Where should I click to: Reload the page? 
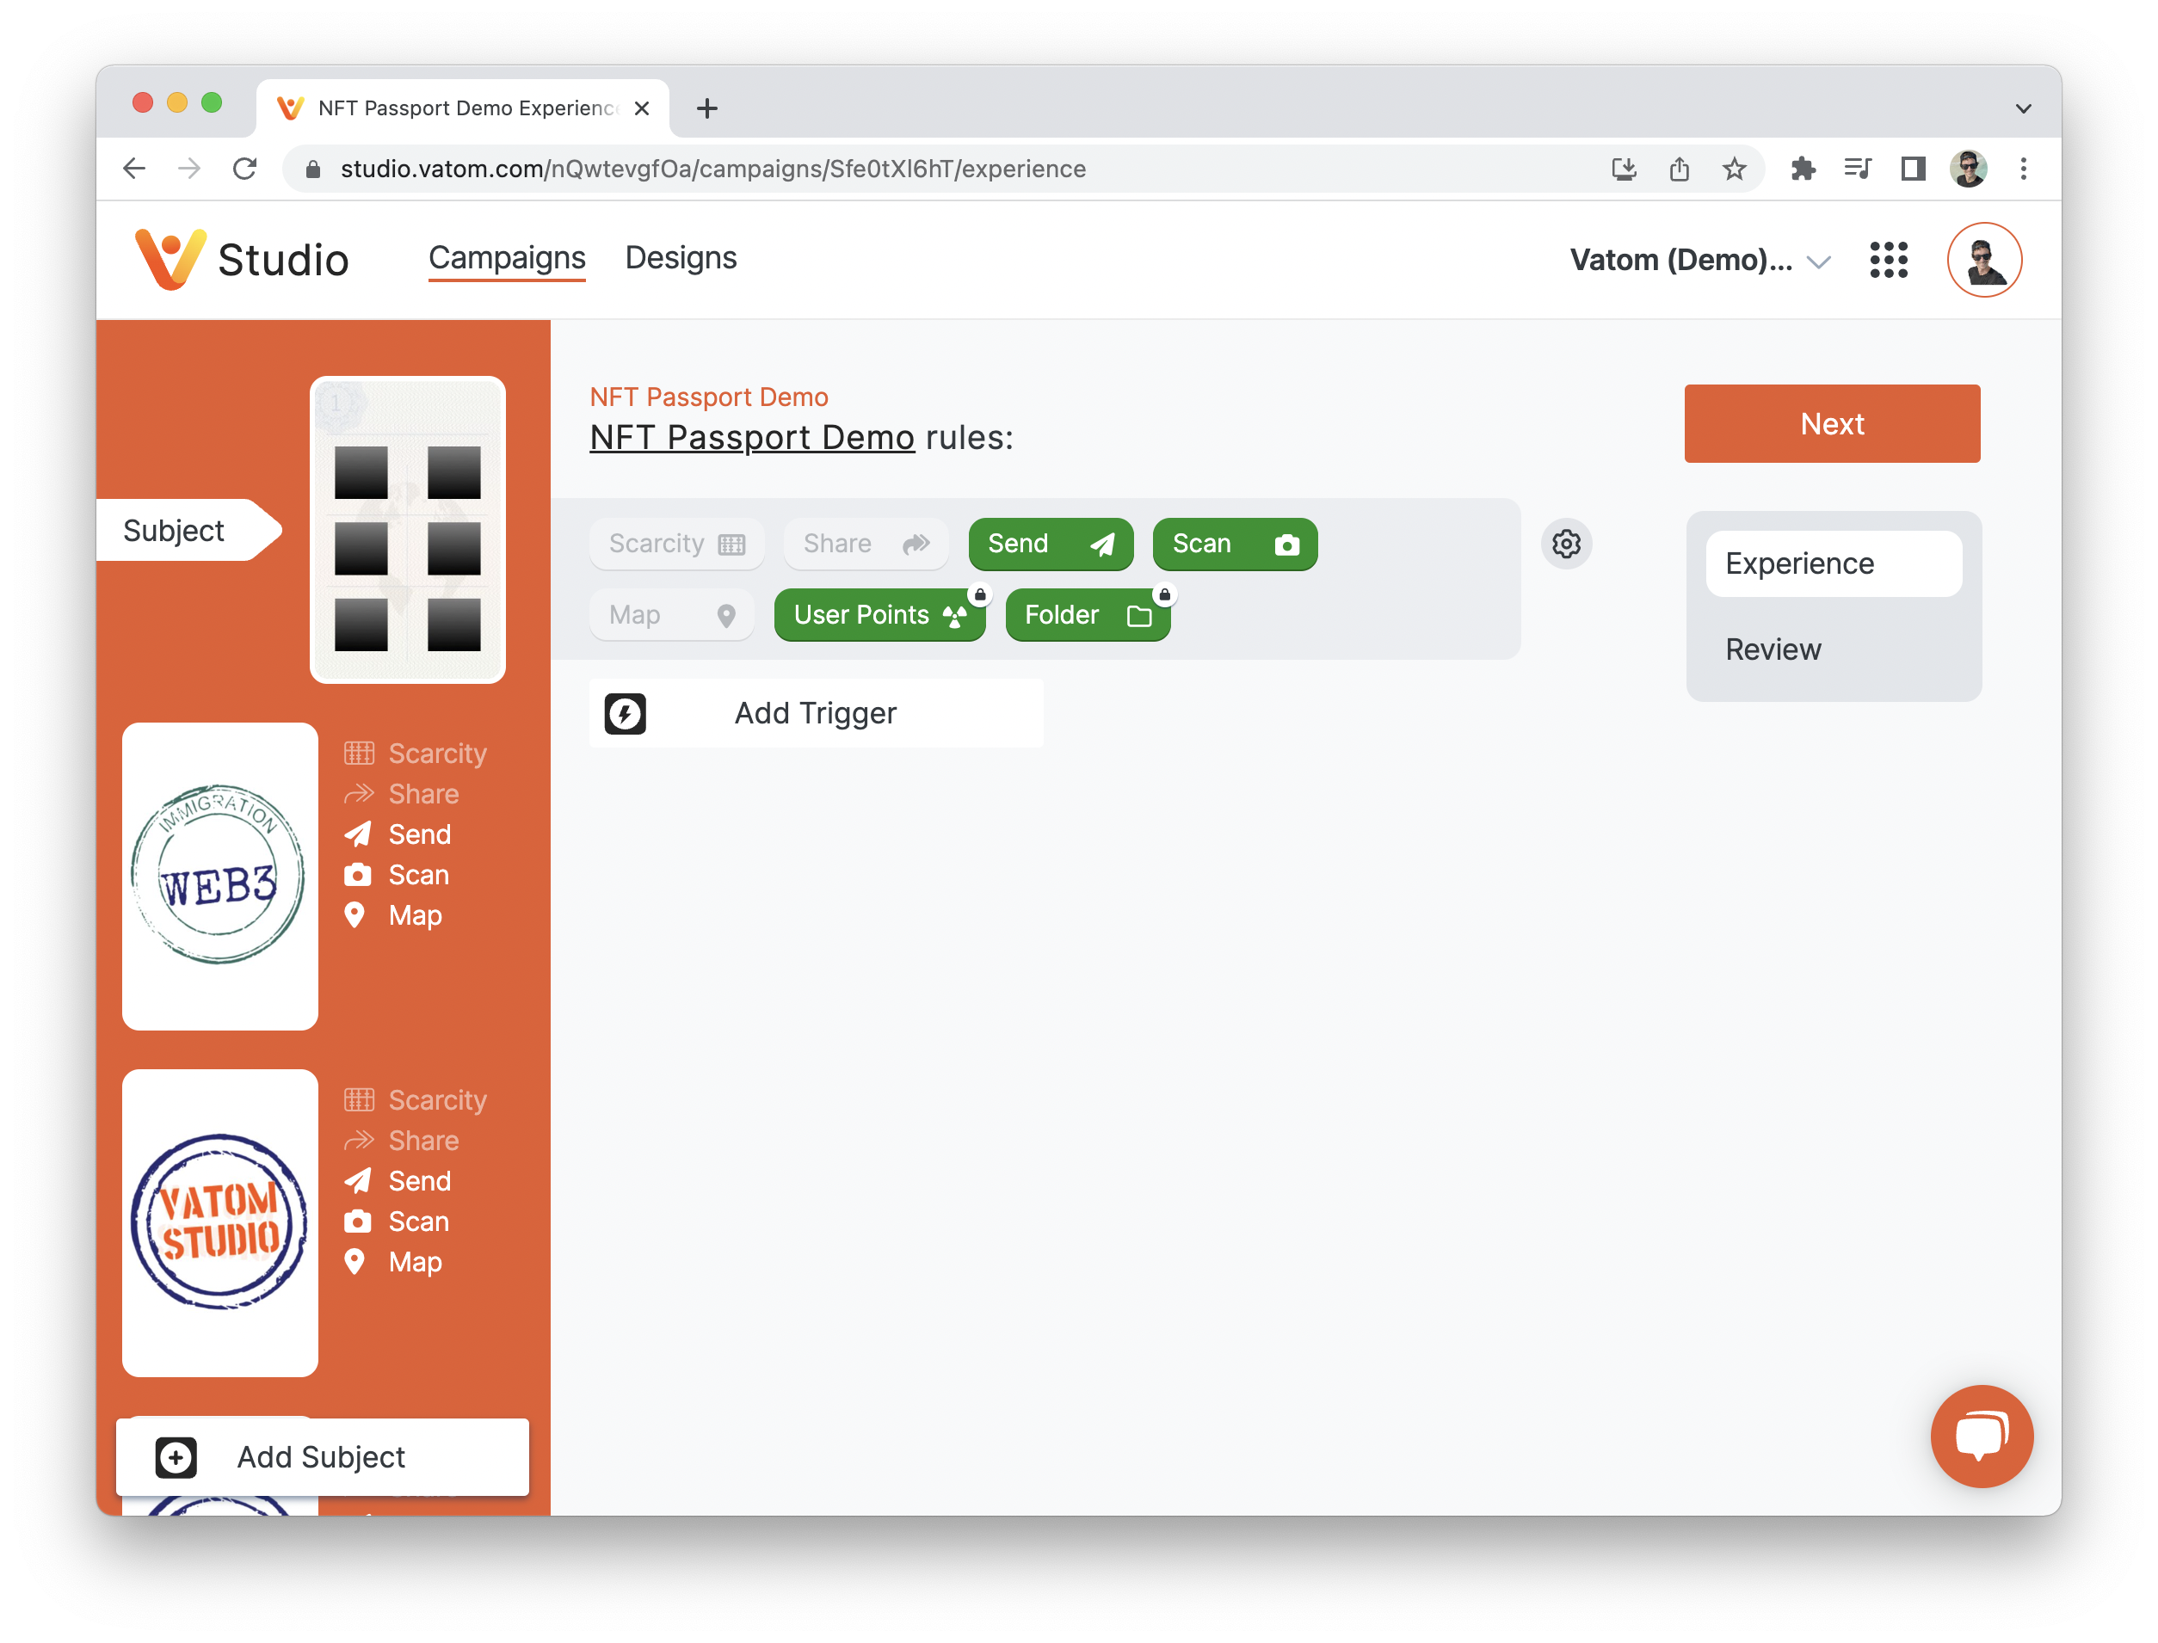pyautogui.click(x=244, y=169)
